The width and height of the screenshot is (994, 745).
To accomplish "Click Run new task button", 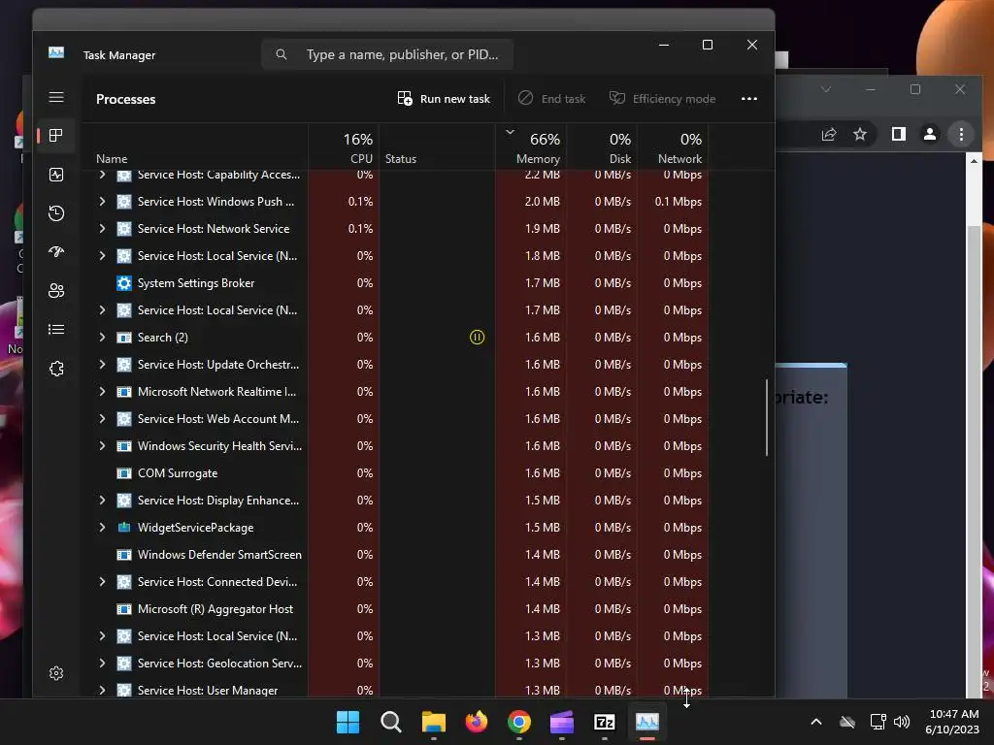I will 444,99.
